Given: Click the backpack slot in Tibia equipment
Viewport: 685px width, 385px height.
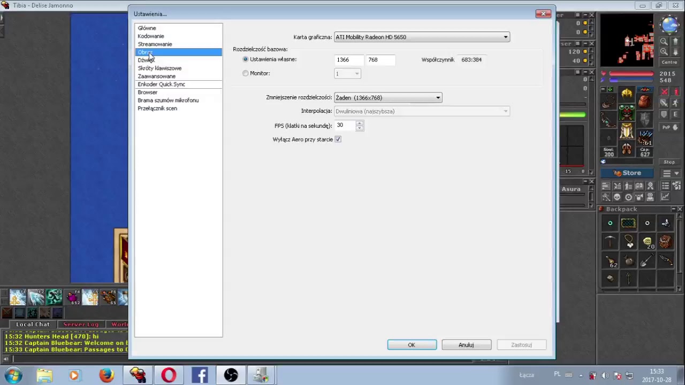Looking at the screenshot, I should coord(645,101).
